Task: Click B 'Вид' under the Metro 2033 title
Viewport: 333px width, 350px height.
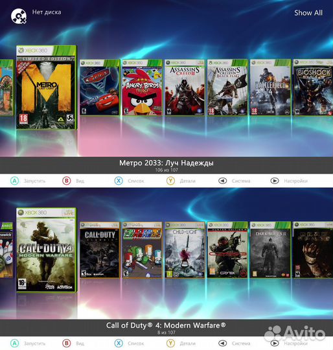Action: click(73, 181)
